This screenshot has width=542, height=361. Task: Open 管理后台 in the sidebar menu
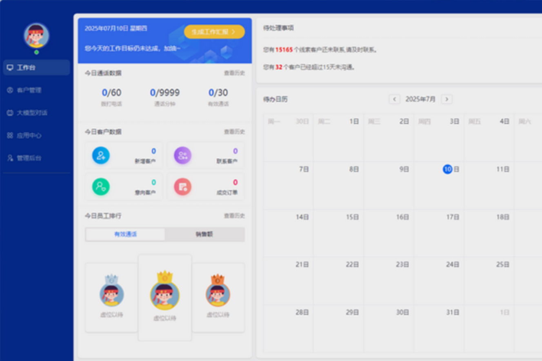coord(36,158)
